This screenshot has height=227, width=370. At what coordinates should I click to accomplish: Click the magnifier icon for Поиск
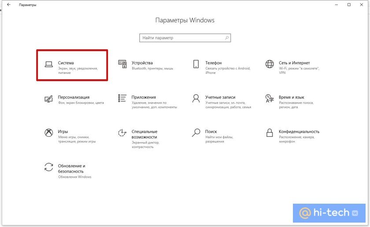(x=196, y=133)
